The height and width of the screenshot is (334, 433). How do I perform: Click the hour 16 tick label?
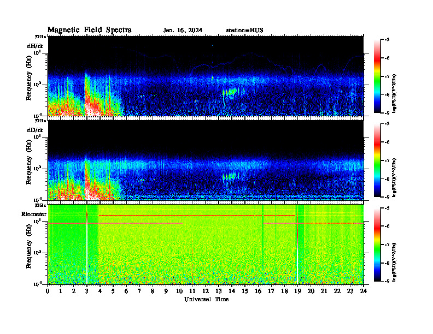(258, 291)
